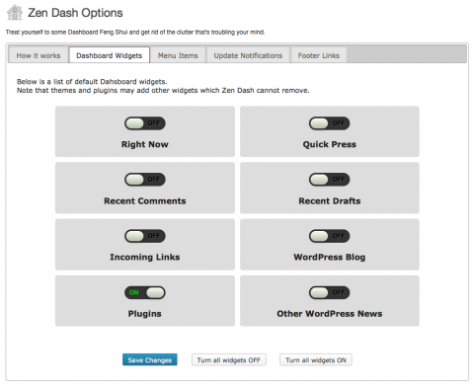
Task: Go to the Update Notifications tab
Action: click(x=248, y=55)
